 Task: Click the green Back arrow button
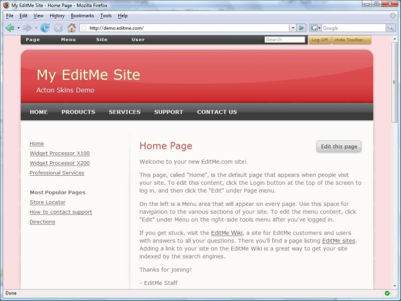[x=10, y=28]
